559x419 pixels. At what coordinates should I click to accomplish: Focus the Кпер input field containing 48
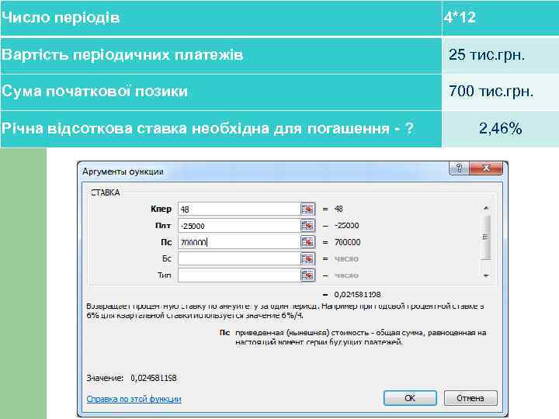pyautogui.click(x=239, y=209)
